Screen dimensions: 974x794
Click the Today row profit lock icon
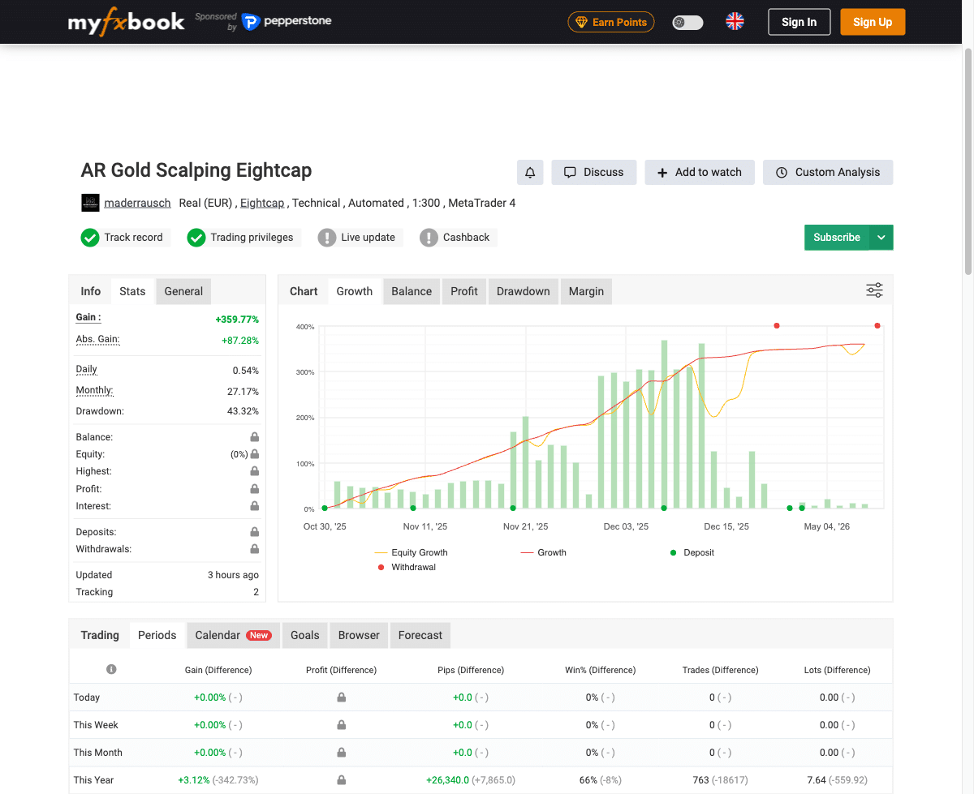tap(342, 697)
